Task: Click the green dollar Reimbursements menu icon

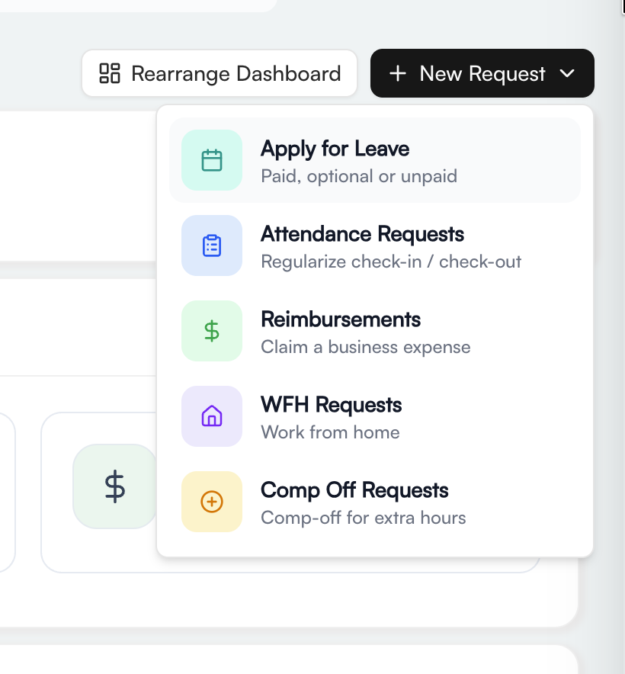Action: [x=212, y=331]
